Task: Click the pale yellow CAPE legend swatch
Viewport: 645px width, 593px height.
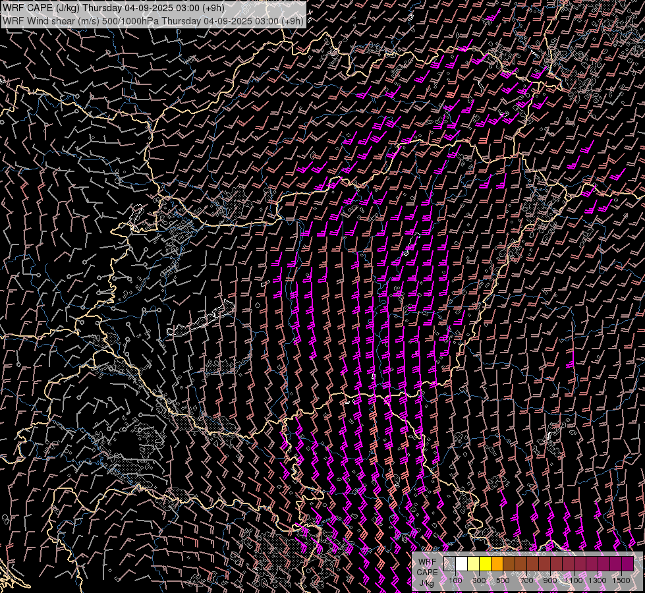Action: [474, 563]
